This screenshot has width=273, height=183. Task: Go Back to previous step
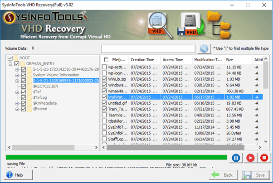pyautogui.click(x=223, y=175)
